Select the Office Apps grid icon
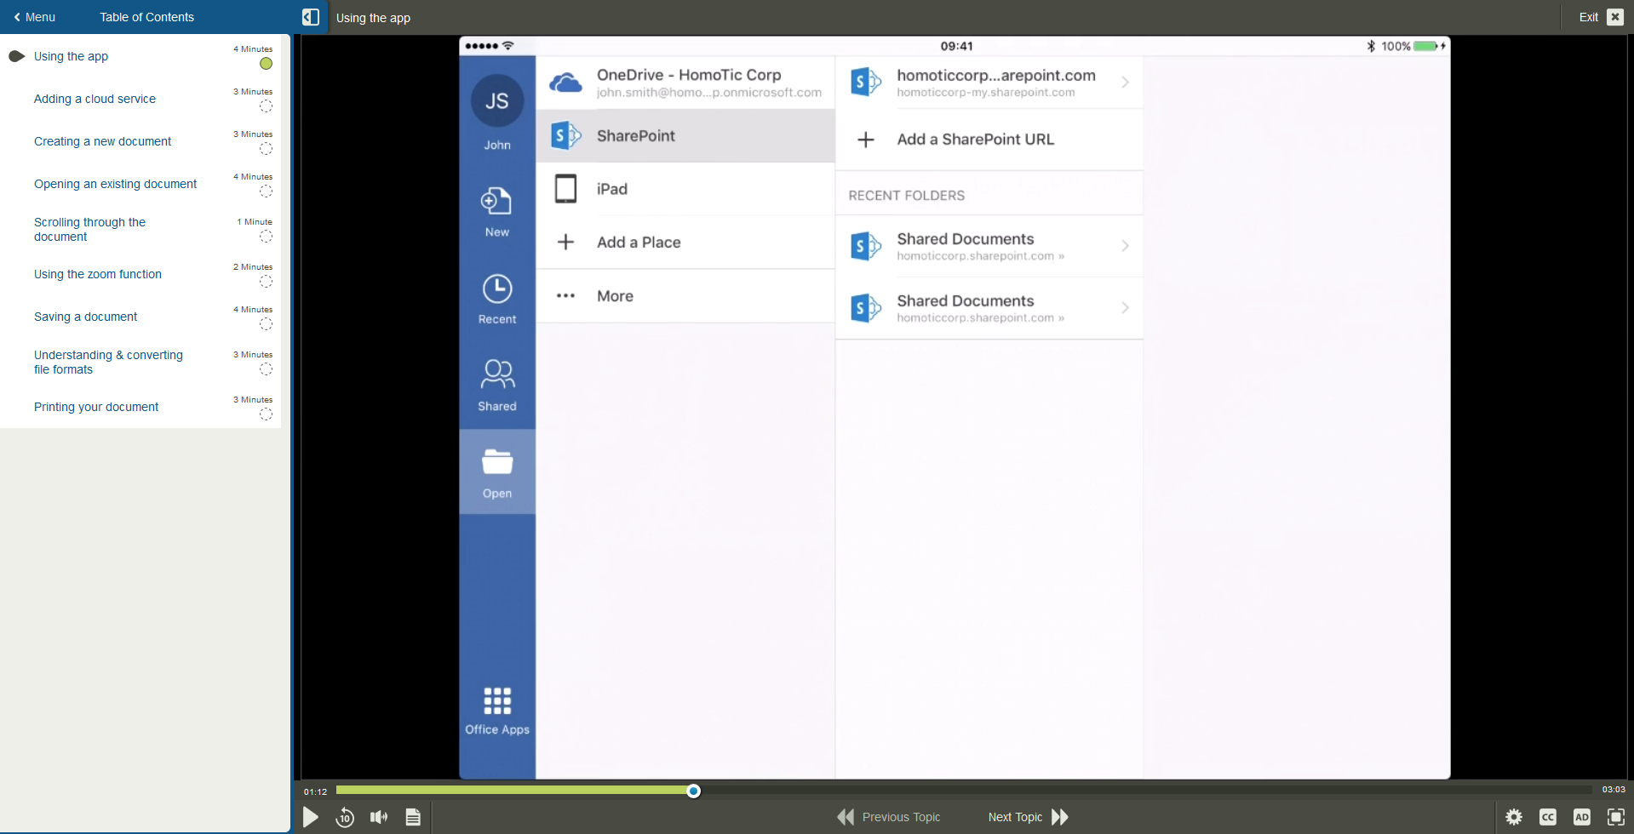 (496, 706)
